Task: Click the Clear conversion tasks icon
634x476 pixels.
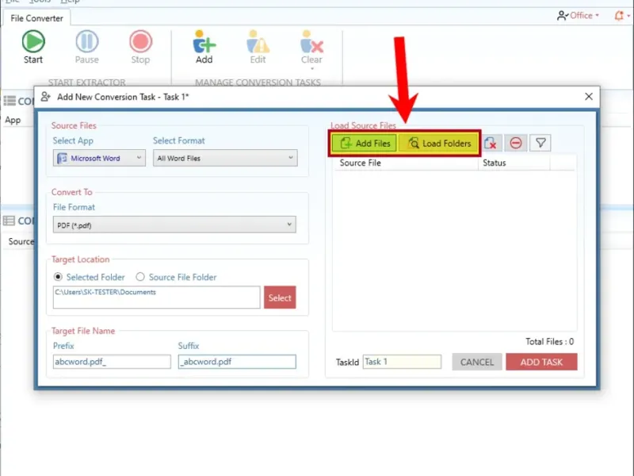Action: click(311, 41)
